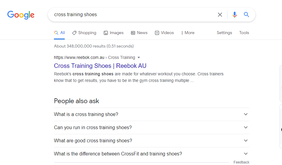
Task: Start voice search with microphone icon
Action: [234, 15]
